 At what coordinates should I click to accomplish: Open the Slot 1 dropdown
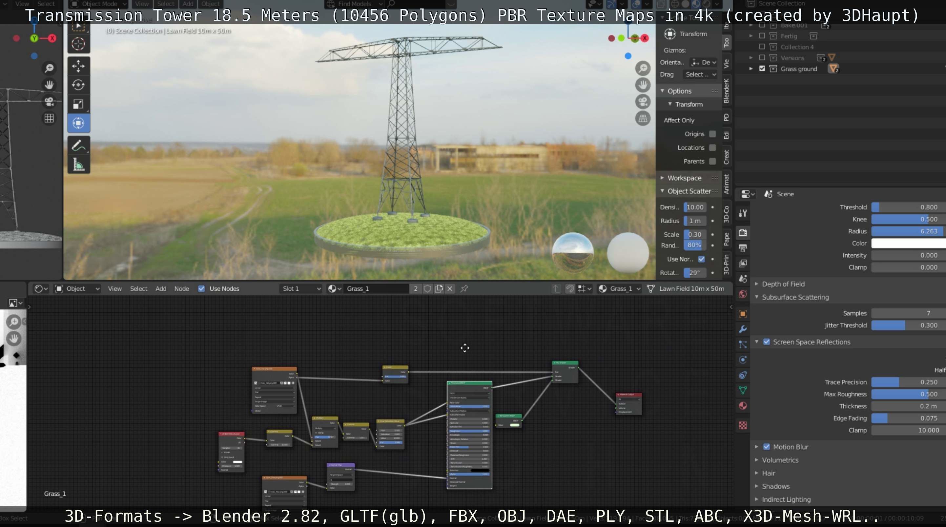pos(301,288)
